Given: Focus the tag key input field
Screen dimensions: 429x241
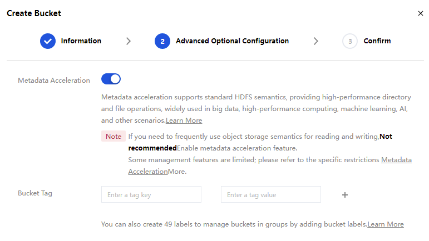Looking at the screenshot, I should click(151, 195).
